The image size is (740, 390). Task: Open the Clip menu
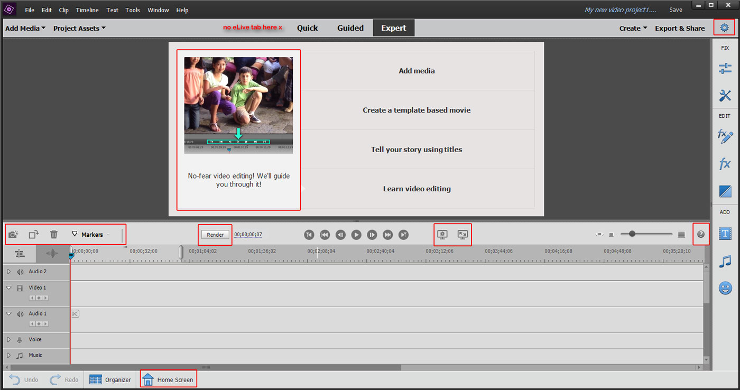[x=64, y=10]
